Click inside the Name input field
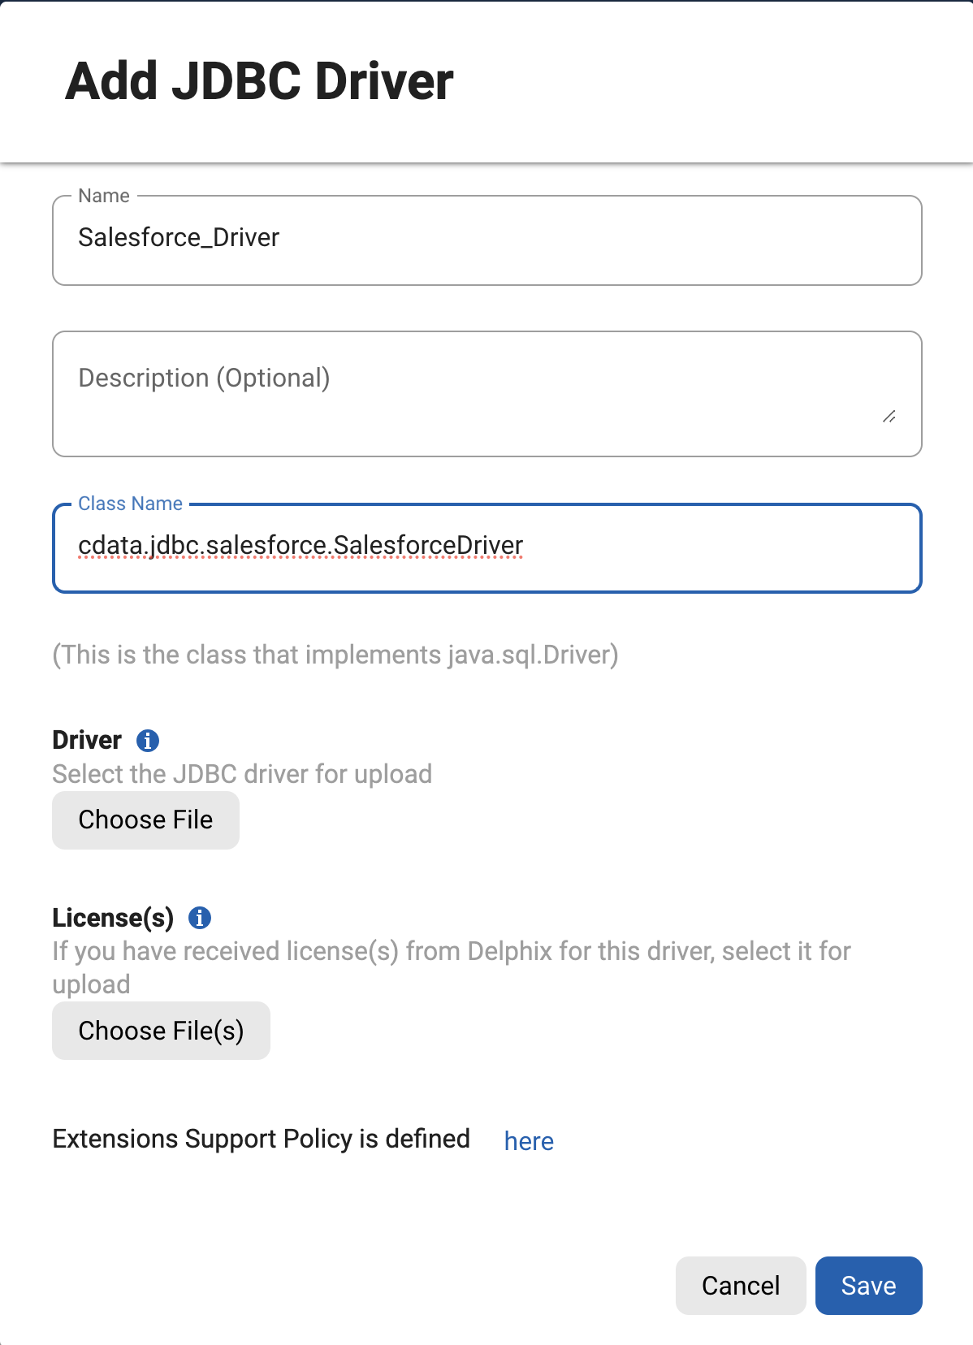 point(487,240)
